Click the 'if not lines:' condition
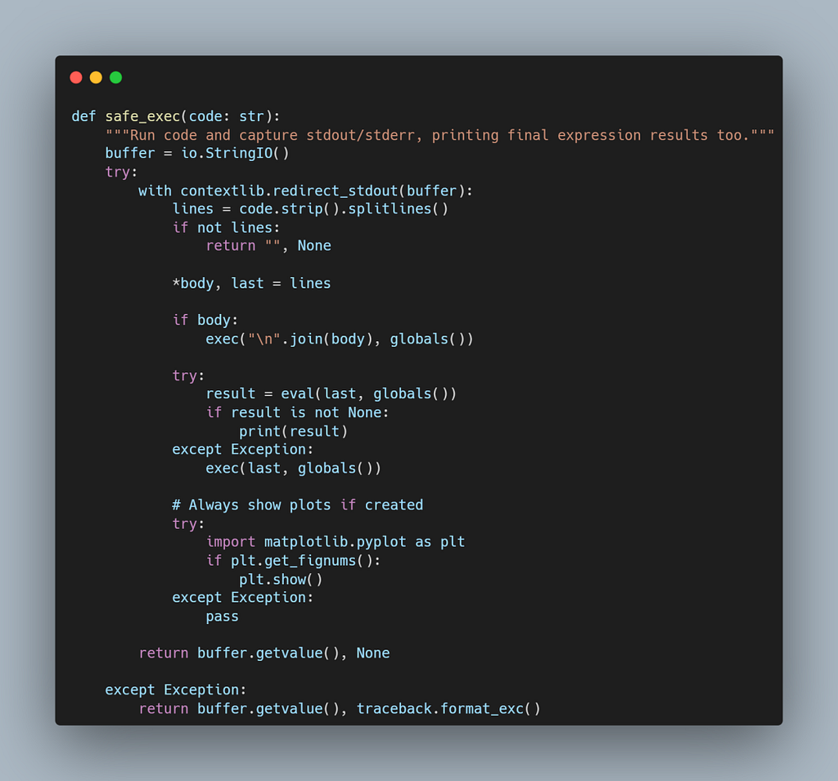Viewport: 838px width, 781px height. click(x=226, y=227)
